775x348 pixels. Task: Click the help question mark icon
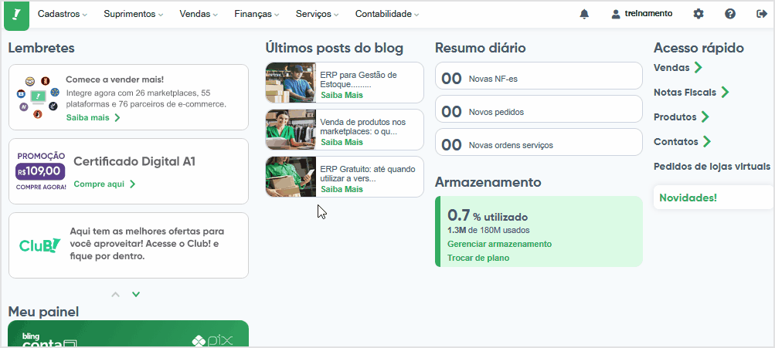[730, 14]
